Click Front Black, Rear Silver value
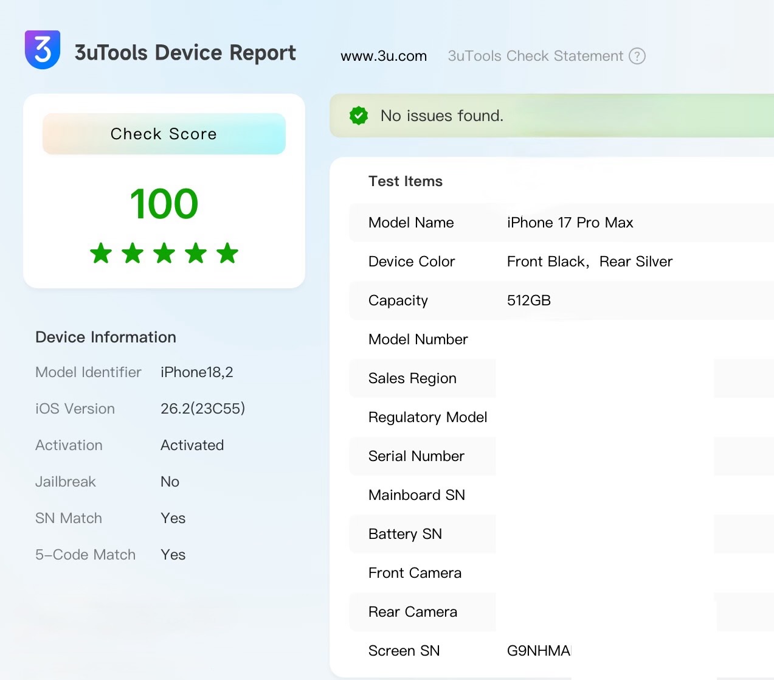The width and height of the screenshot is (774, 680). tap(590, 262)
